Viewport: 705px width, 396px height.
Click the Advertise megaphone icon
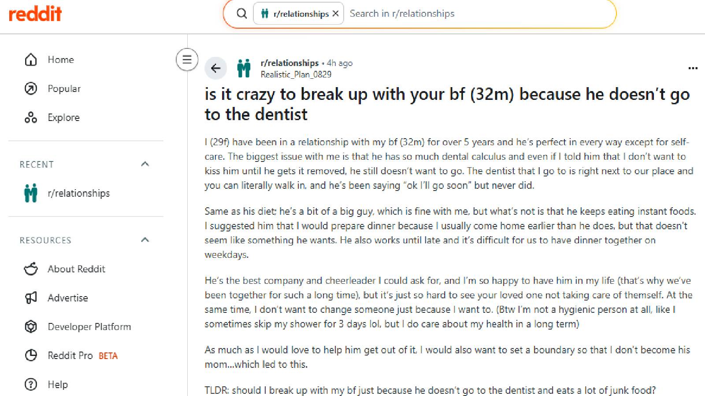[31, 298]
